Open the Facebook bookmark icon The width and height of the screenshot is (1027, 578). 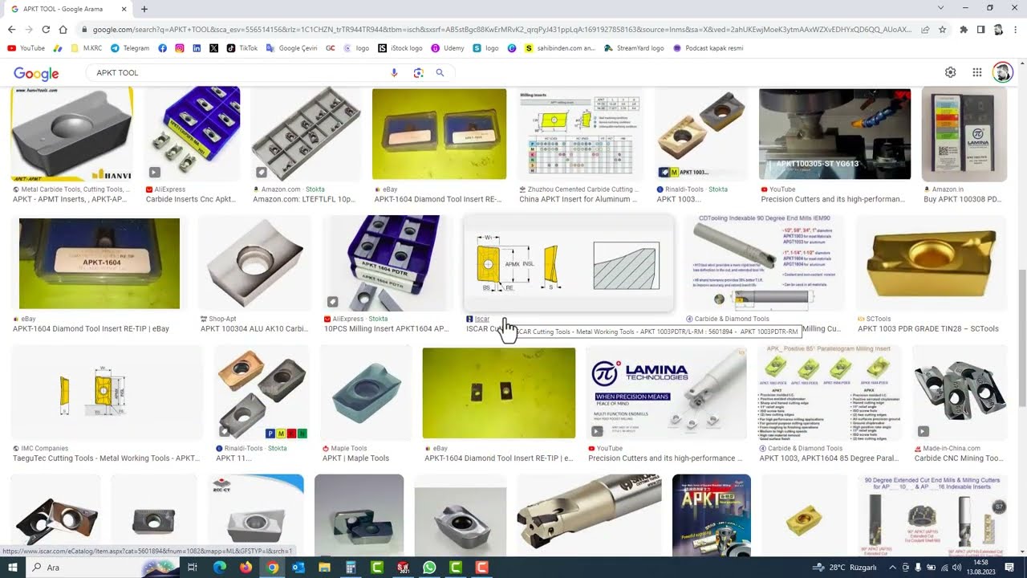(x=163, y=48)
